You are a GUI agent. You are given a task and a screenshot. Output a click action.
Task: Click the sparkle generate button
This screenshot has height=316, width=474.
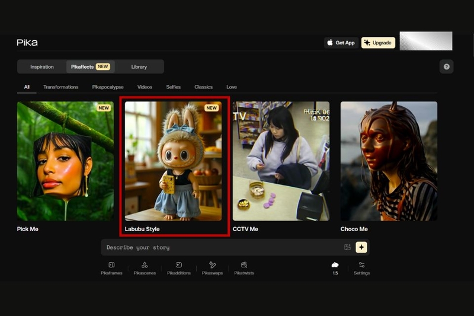pyautogui.click(x=361, y=247)
